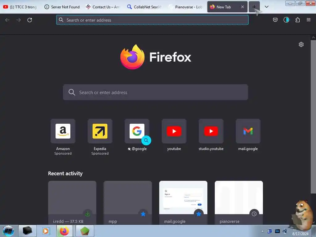This screenshot has width=316, height=237.
Task: Open the mpp bookmarked recent activity card
Action: (128, 202)
